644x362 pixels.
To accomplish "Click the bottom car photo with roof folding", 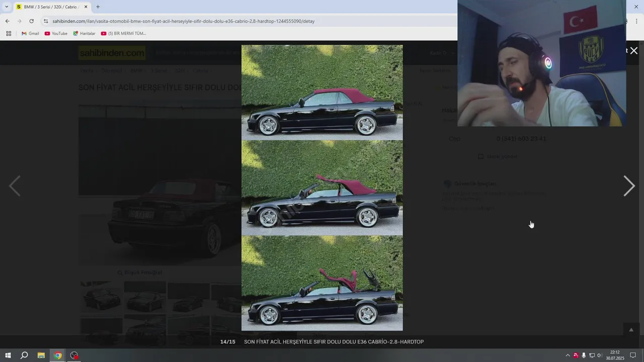I will point(322,283).
